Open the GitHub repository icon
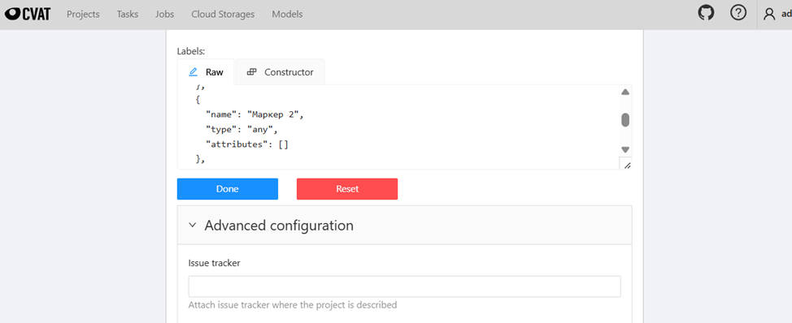792x323 pixels. coord(706,13)
